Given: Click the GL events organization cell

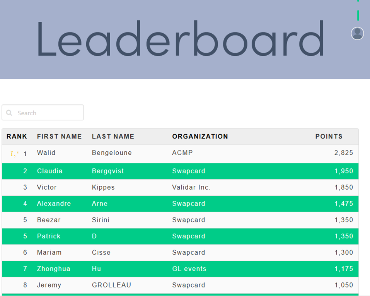Looking at the screenshot, I should (x=189, y=269).
